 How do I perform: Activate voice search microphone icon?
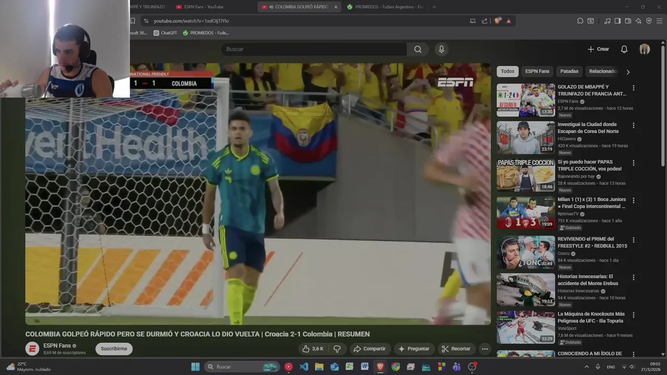coord(441,49)
